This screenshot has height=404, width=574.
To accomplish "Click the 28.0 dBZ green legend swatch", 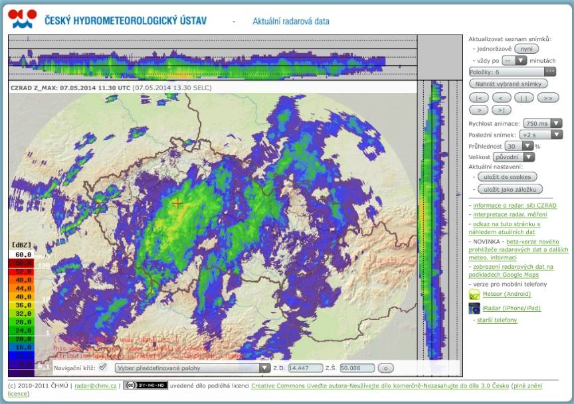I will tap(21, 322).
